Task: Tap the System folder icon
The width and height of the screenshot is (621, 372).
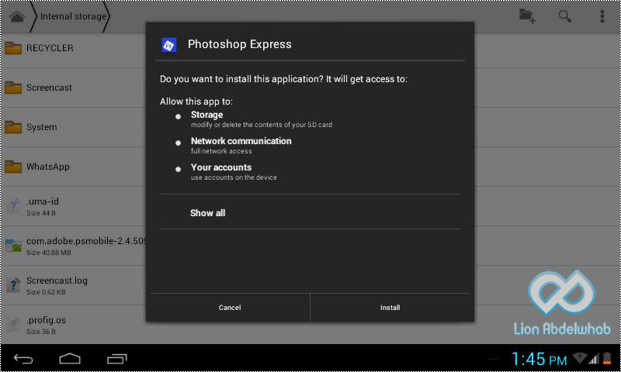Action: (13, 127)
